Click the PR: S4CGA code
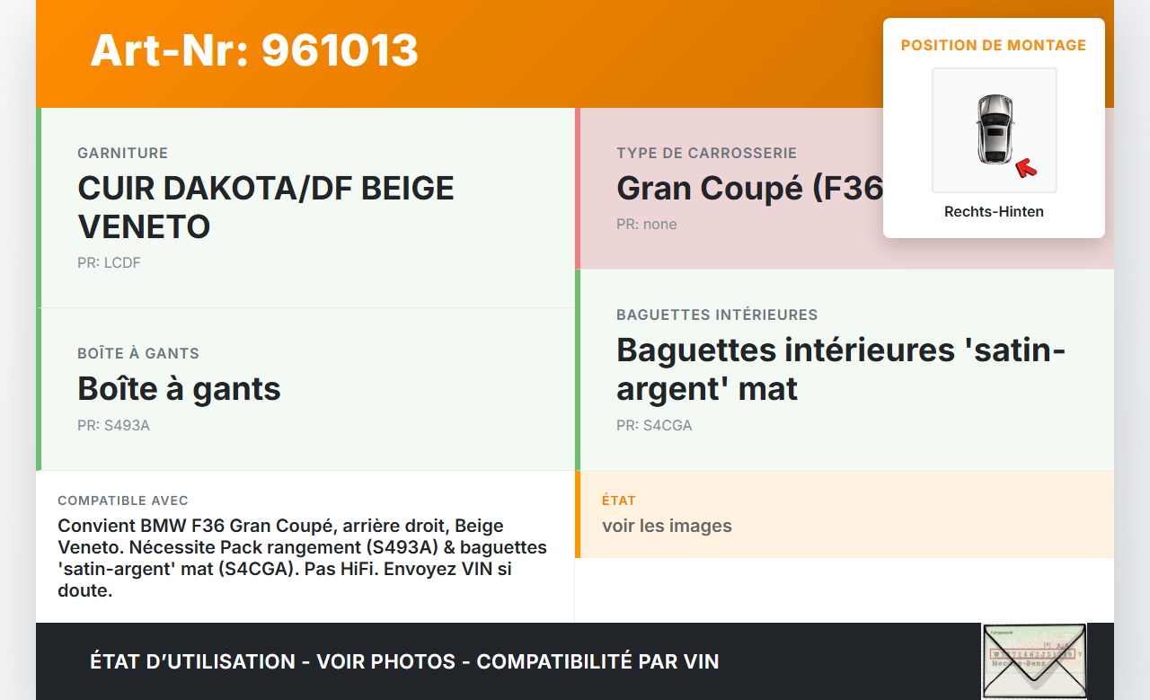This screenshot has width=1150, height=700. coord(654,426)
